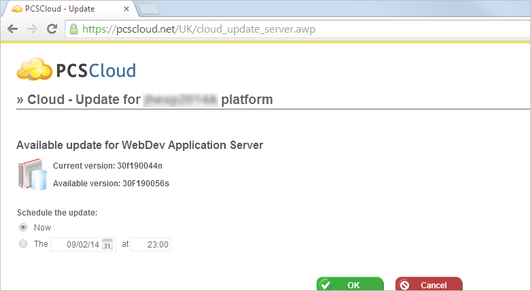Click the PCSCloud logo

point(76,69)
